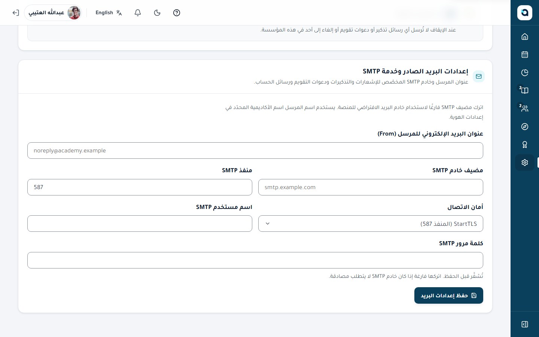Click the منفذ SMTP label
This screenshot has height=337, width=539.
click(x=237, y=170)
